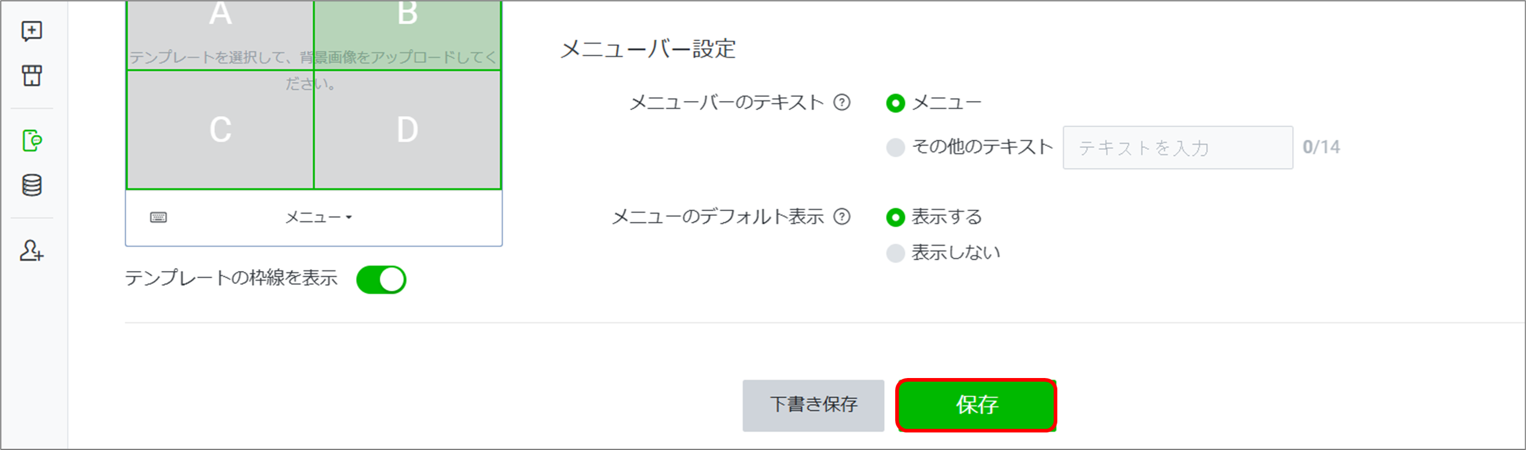Open the new message icon in sidebar
Viewport: 1526px width, 450px height.
point(31,31)
